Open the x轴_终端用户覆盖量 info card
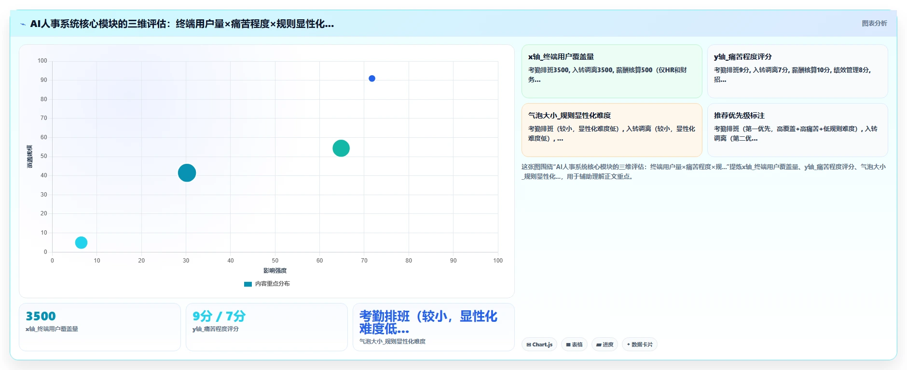The image size is (907, 370). pos(612,71)
